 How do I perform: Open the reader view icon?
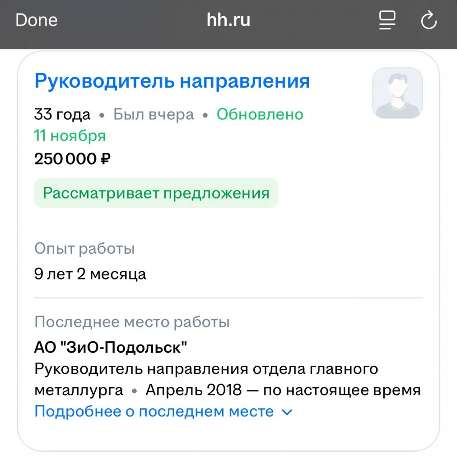pos(387,20)
